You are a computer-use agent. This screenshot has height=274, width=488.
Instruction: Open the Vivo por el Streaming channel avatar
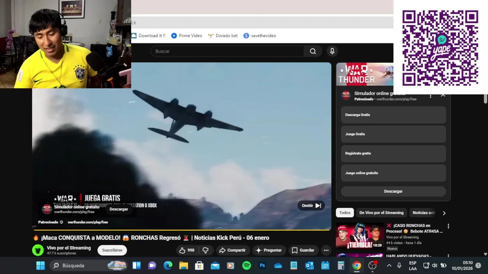tap(38, 250)
